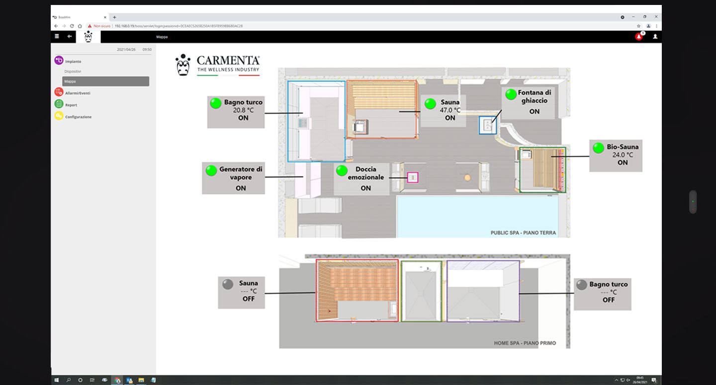Bookmark this page with the star icon
Screen dimensions: 716x385
(639, 26)
